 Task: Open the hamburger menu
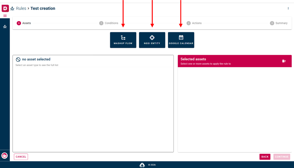5,16
